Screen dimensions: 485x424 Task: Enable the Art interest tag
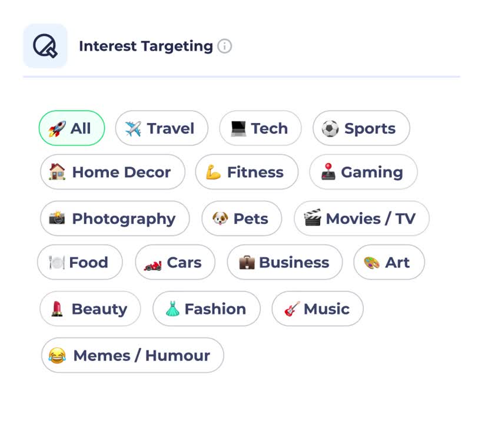click(389, 262)
